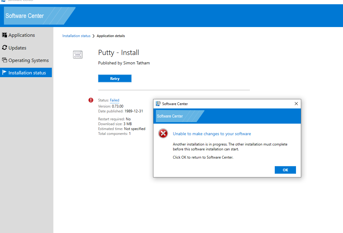Screen dimensions: 343x233
Task: Click 'Click OK to return to Software Center' text
Action: click(x=203, y=157)
